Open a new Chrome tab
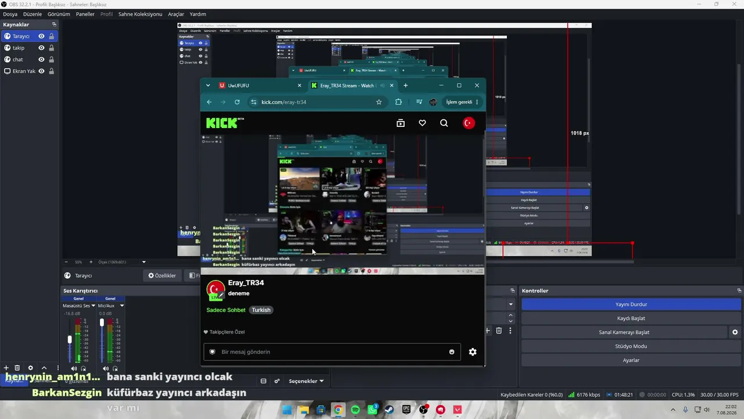The width and height of the screenshot is (744, 419). point(405,86)
